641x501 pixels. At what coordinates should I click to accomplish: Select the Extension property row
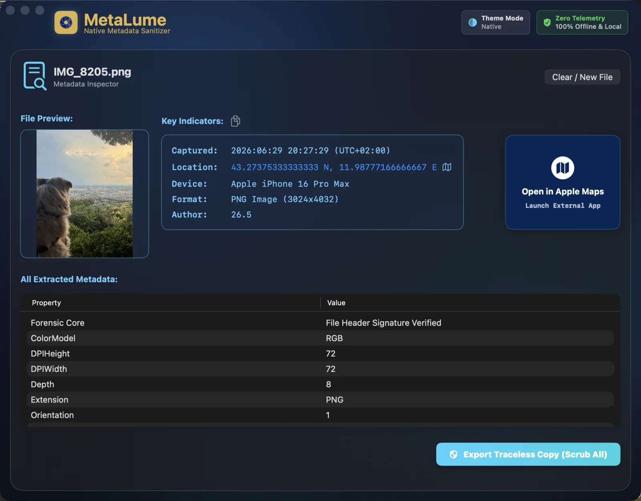coord(320,400)
